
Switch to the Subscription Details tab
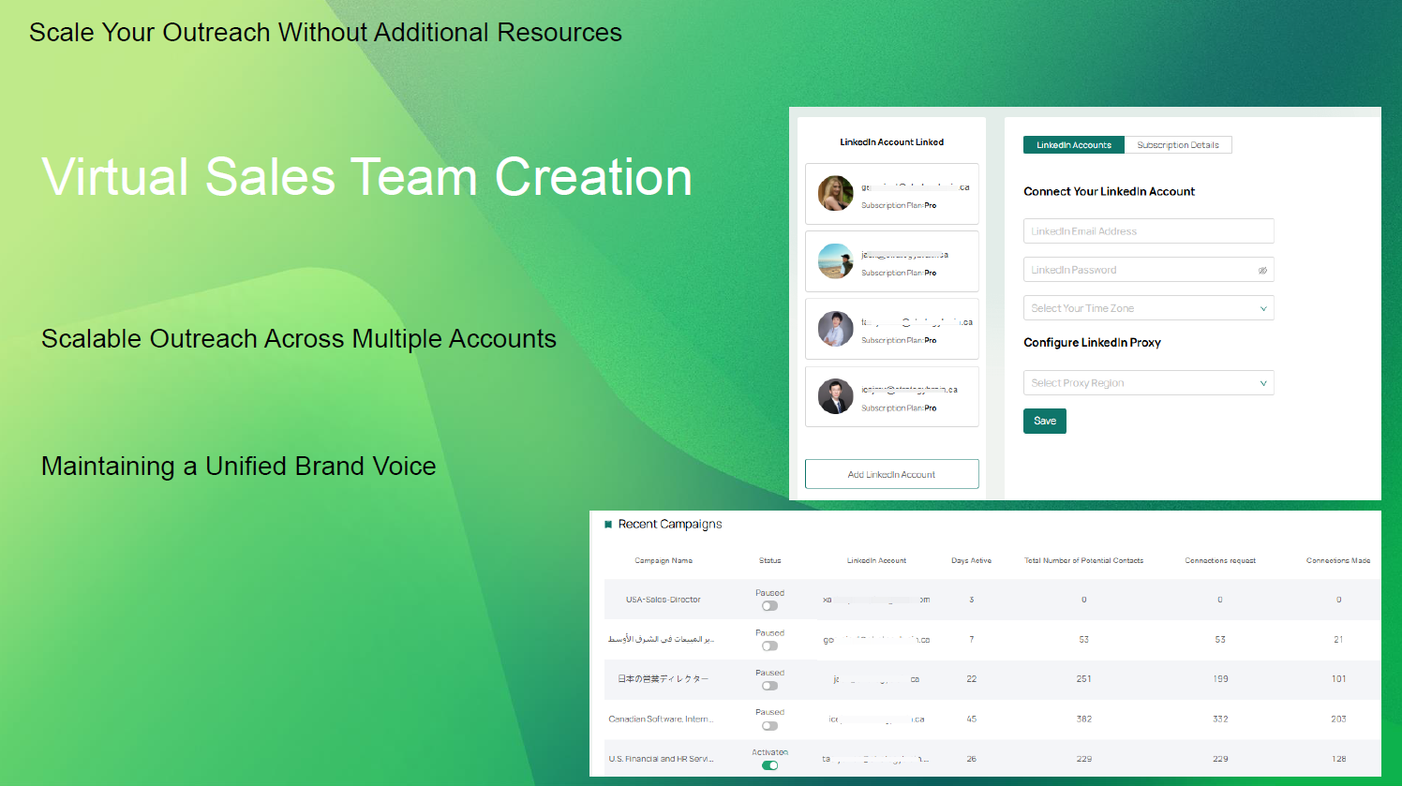pos(1178,145)
